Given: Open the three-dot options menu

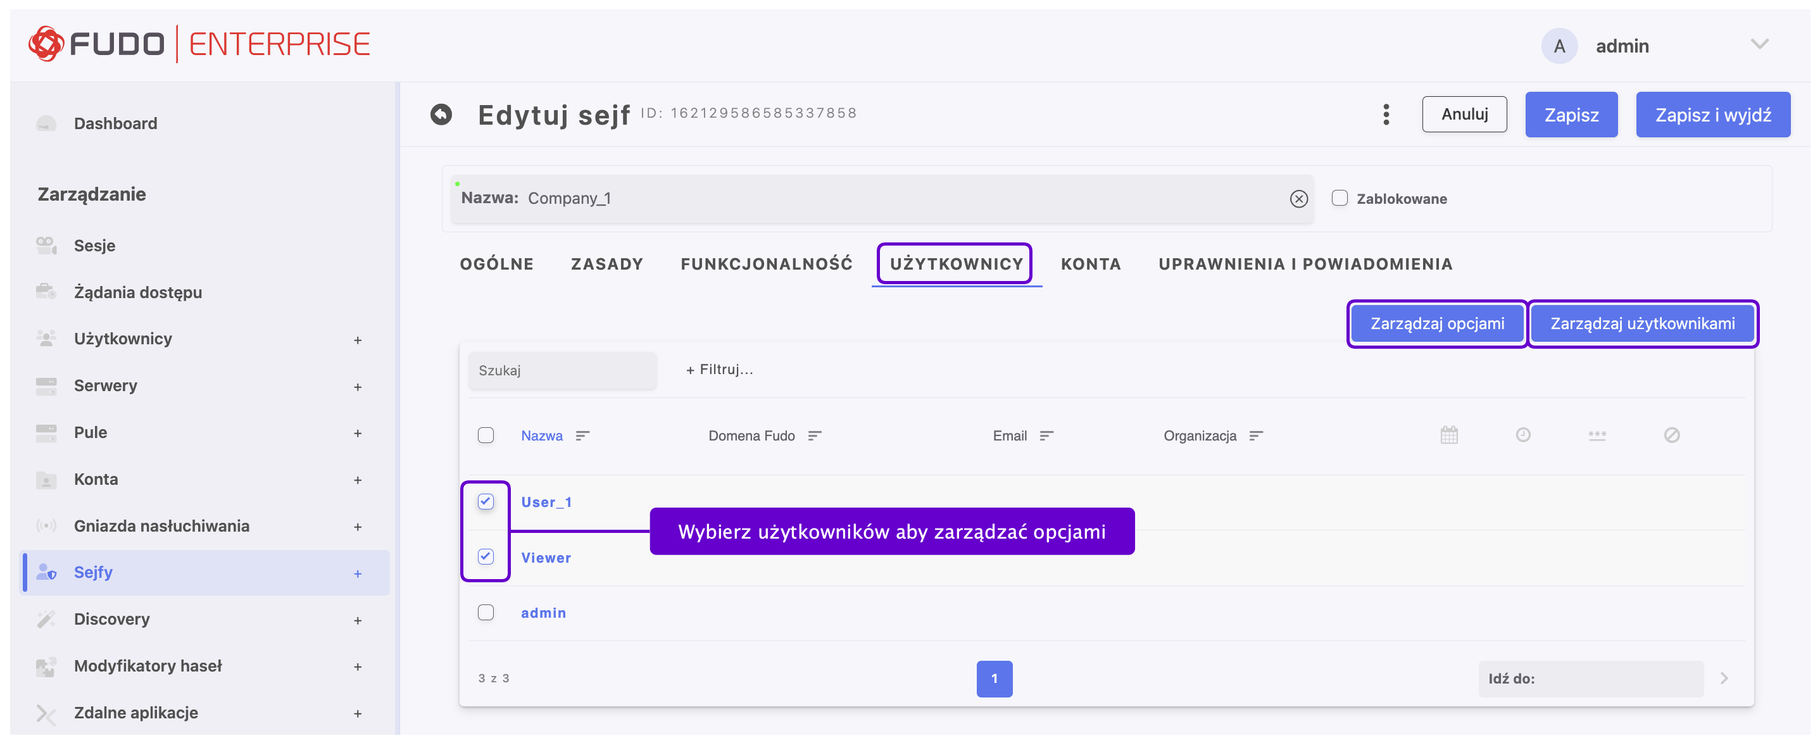Looking at the screenshot, I should [1386, 115].
